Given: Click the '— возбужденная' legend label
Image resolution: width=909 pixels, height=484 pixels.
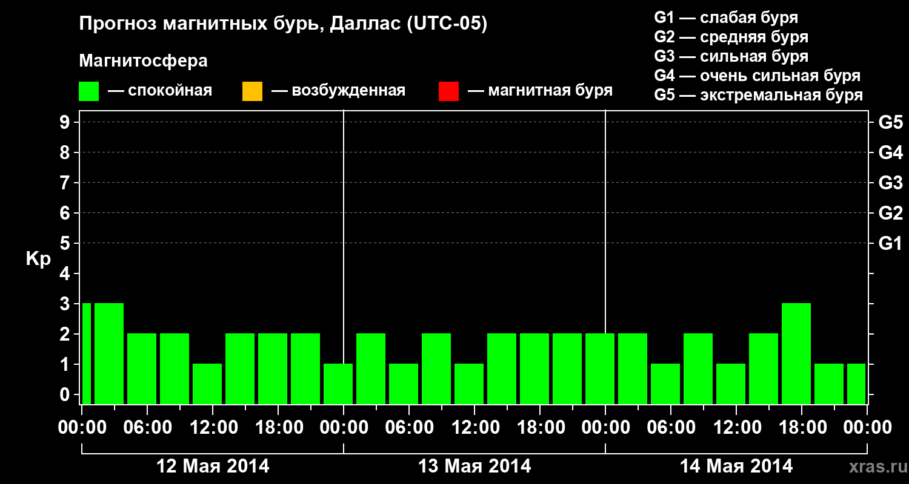Looking at the screenshot, I should [x=339, y=91].
